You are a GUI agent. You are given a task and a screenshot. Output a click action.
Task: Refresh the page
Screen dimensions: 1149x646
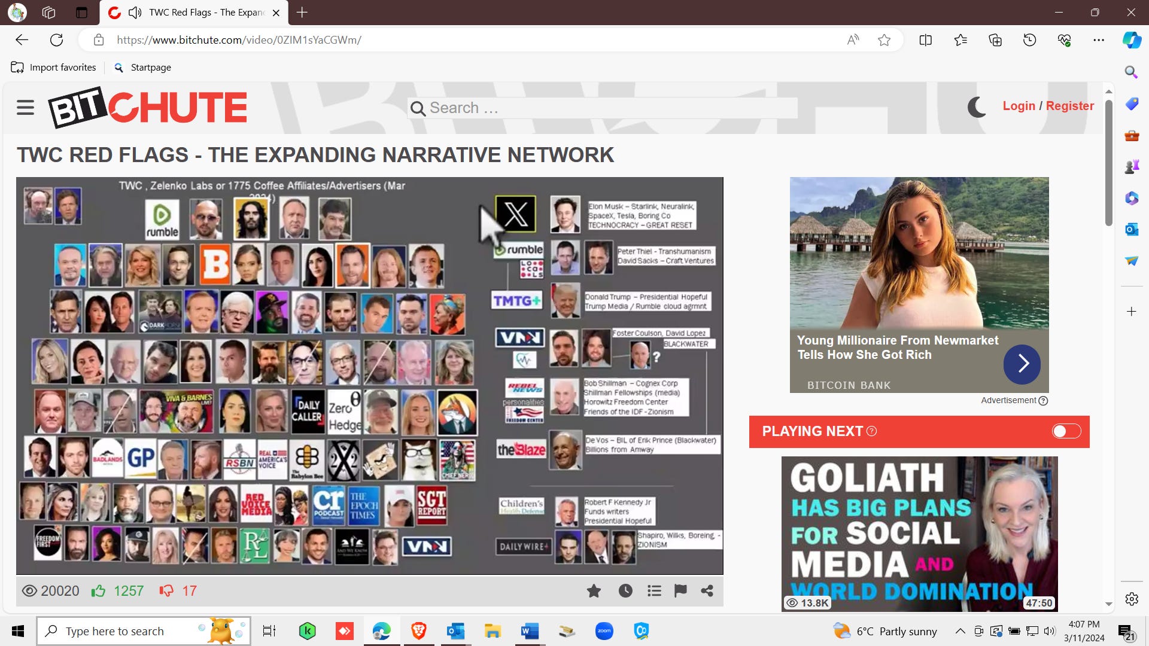(57, 40)
